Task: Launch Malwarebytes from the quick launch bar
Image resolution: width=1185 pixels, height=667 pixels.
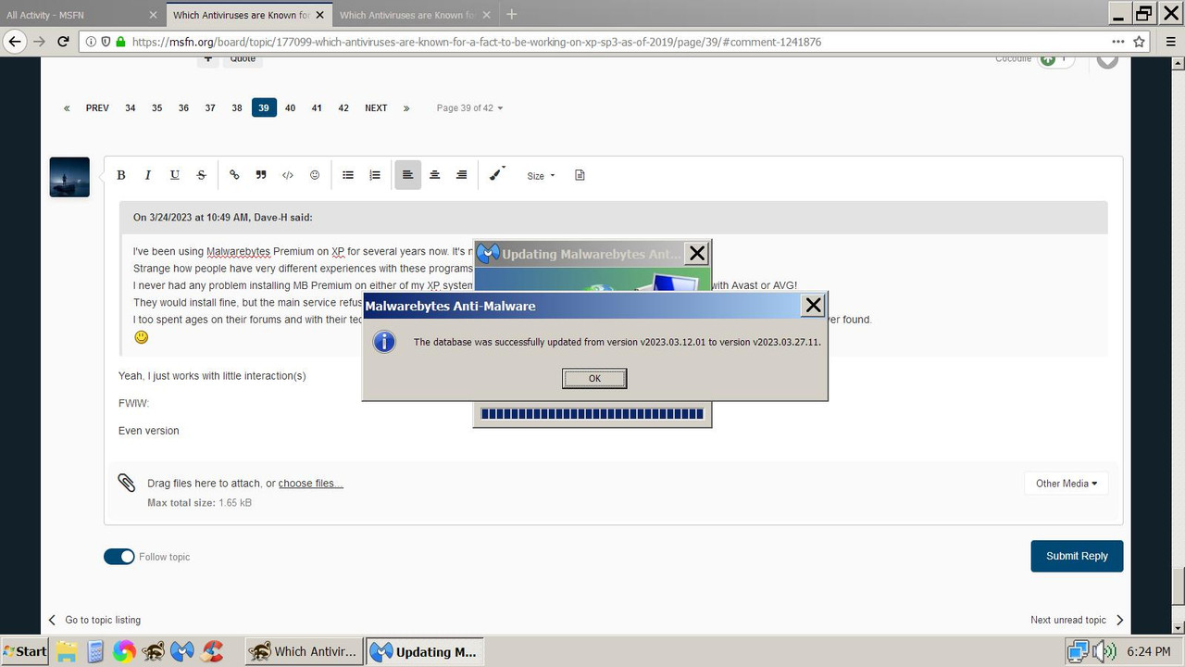Action: click(183, 651)
